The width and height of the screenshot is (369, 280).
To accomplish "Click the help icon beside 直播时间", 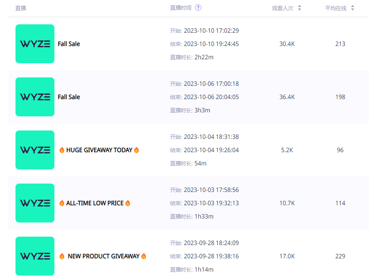I will click(198, 8).
